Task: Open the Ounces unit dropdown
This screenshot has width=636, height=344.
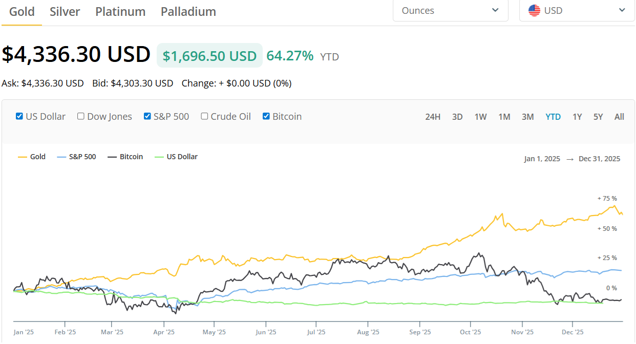Action: coord(451,10)
